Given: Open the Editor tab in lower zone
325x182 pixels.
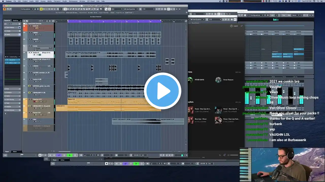Looking at the screenshot, I should tap(15, 152).
